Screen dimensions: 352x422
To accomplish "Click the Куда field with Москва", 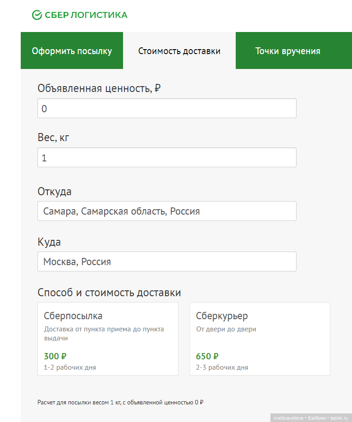I will tap(167, 261).
